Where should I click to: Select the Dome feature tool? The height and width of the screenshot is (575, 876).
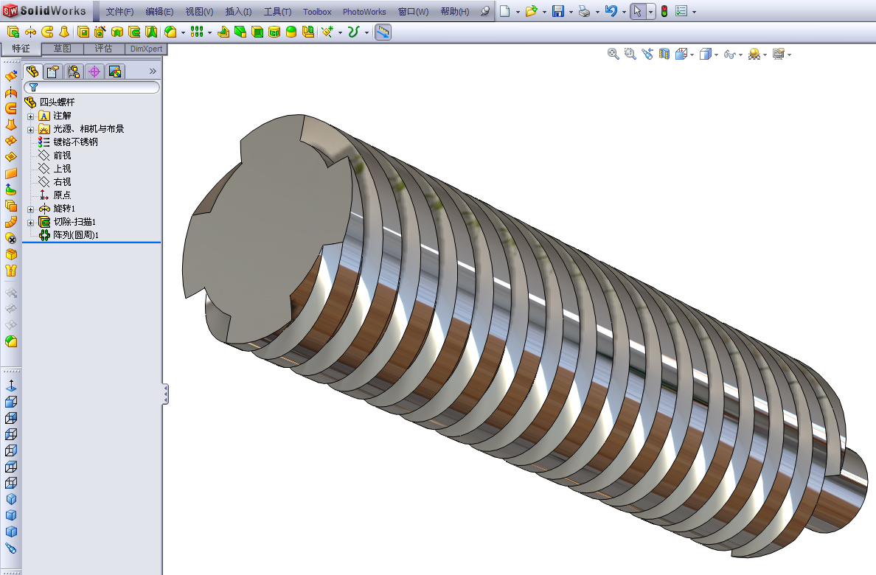click(291, 32)
